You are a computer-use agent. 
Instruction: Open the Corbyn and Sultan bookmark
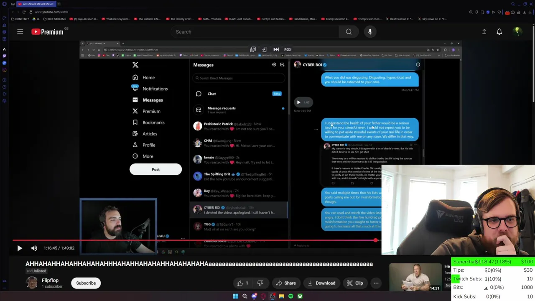pos(271,19)
